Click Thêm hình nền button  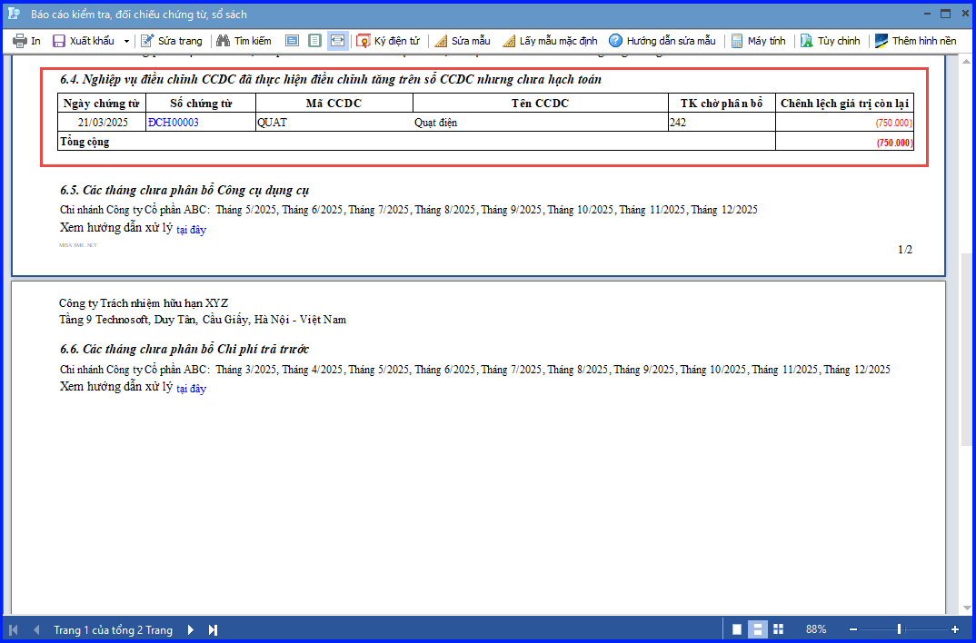tap(915, 41)
